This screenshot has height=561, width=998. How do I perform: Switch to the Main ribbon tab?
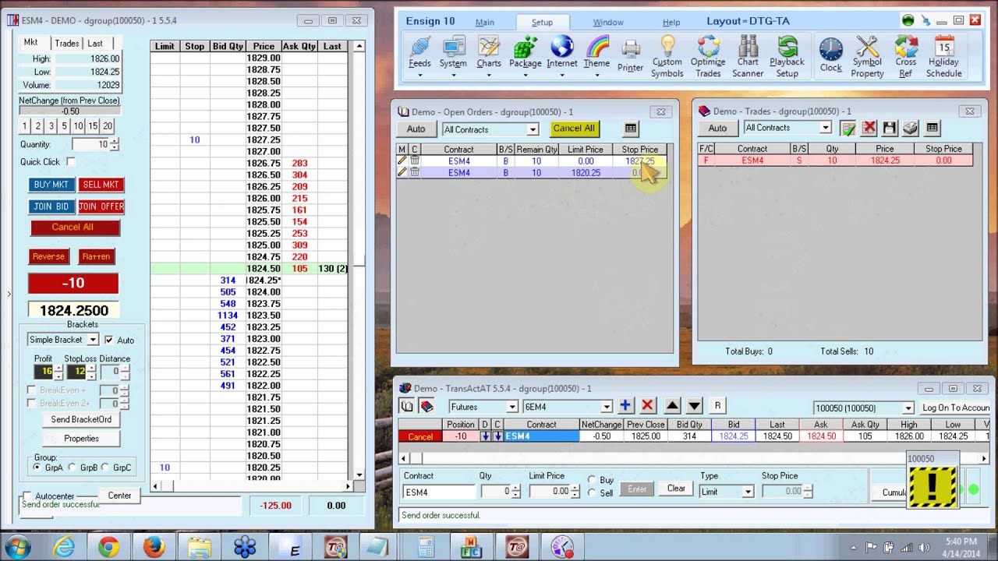[x=484, y=23]
